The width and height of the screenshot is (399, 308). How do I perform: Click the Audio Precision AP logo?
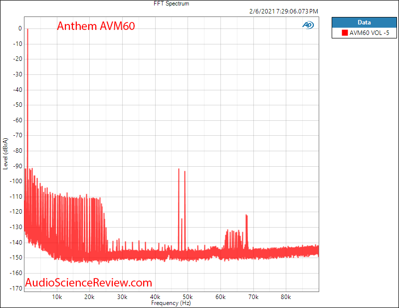click(308, 25)
